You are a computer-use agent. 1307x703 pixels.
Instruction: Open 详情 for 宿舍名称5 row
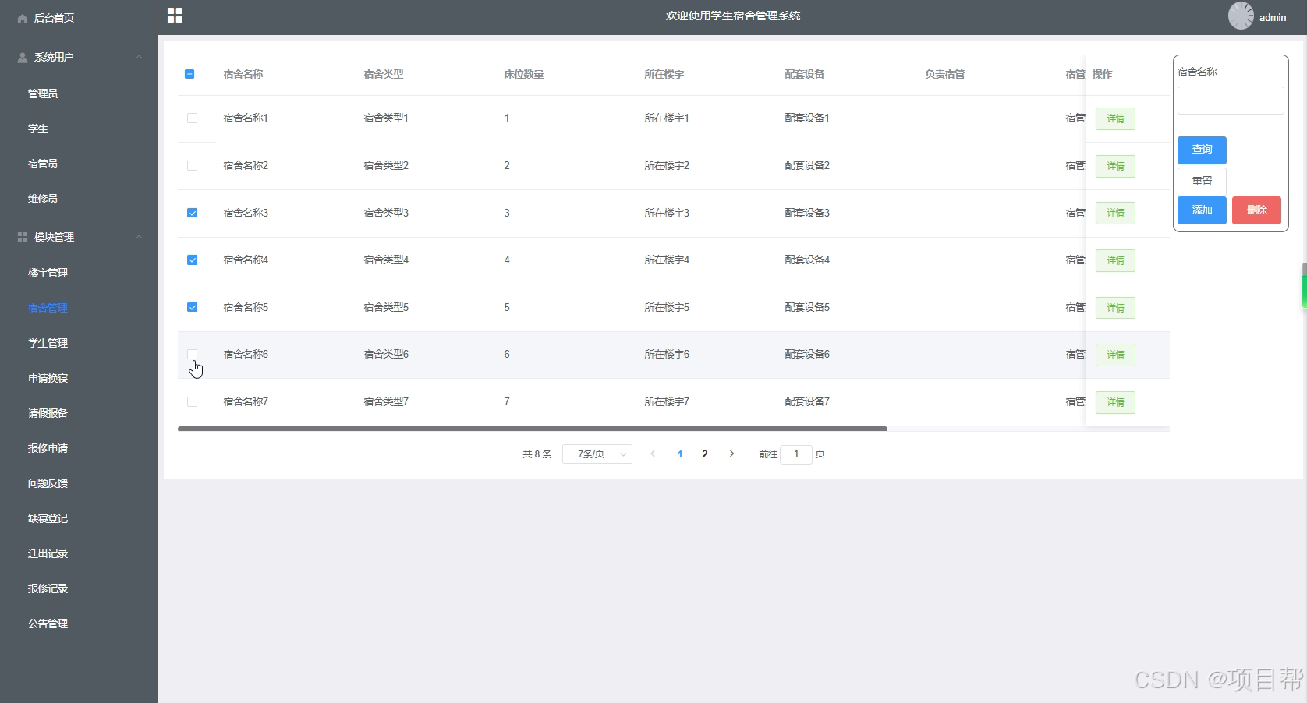tap(1115, 308)
